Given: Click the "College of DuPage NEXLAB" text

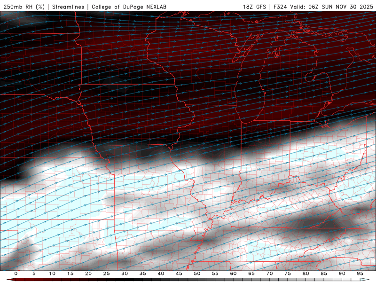Looking at the screenshot, I should coord(129,7).
